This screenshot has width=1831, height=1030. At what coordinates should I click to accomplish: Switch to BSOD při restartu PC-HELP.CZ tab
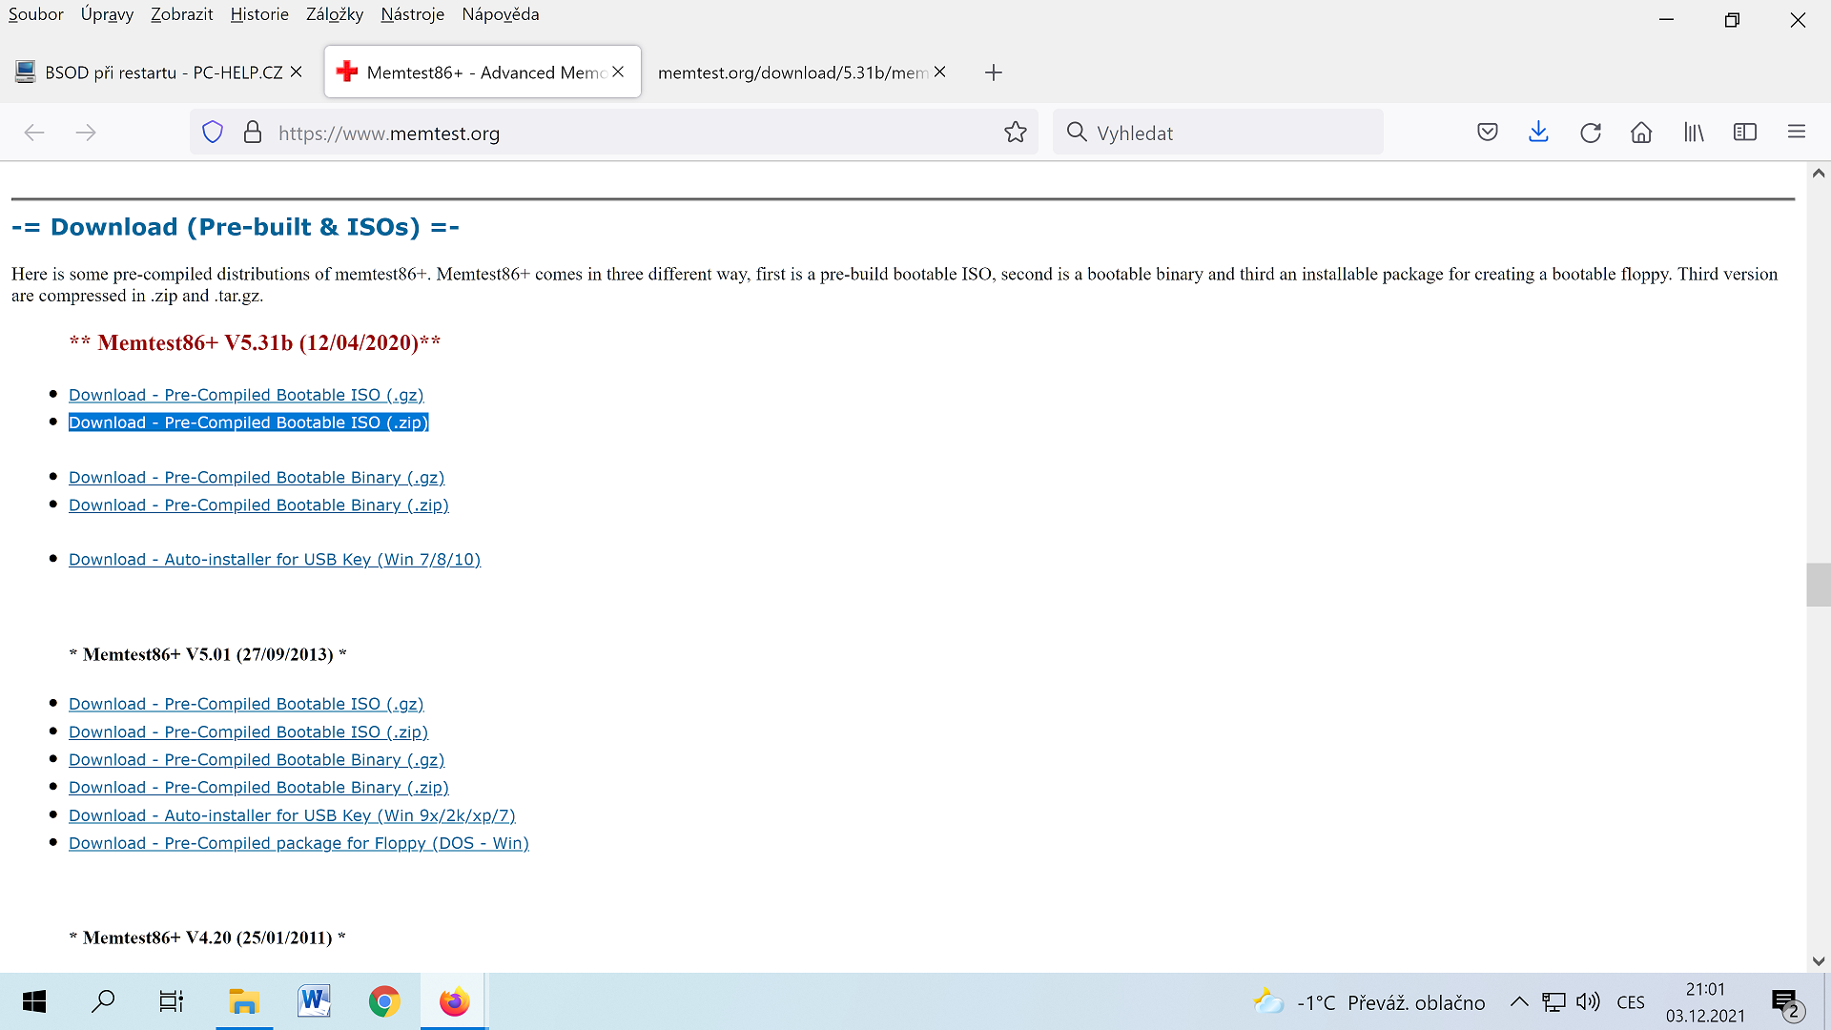(x=162, y=72)
